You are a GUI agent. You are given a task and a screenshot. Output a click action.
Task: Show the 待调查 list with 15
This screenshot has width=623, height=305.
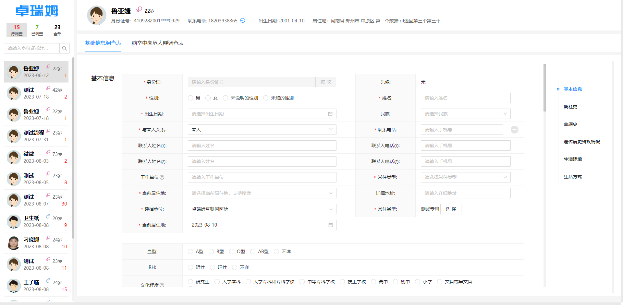click(x=17, y=30)
